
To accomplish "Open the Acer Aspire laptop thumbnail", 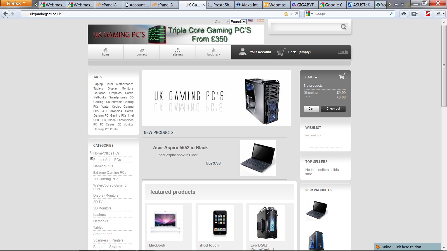I will coord(258,158).
